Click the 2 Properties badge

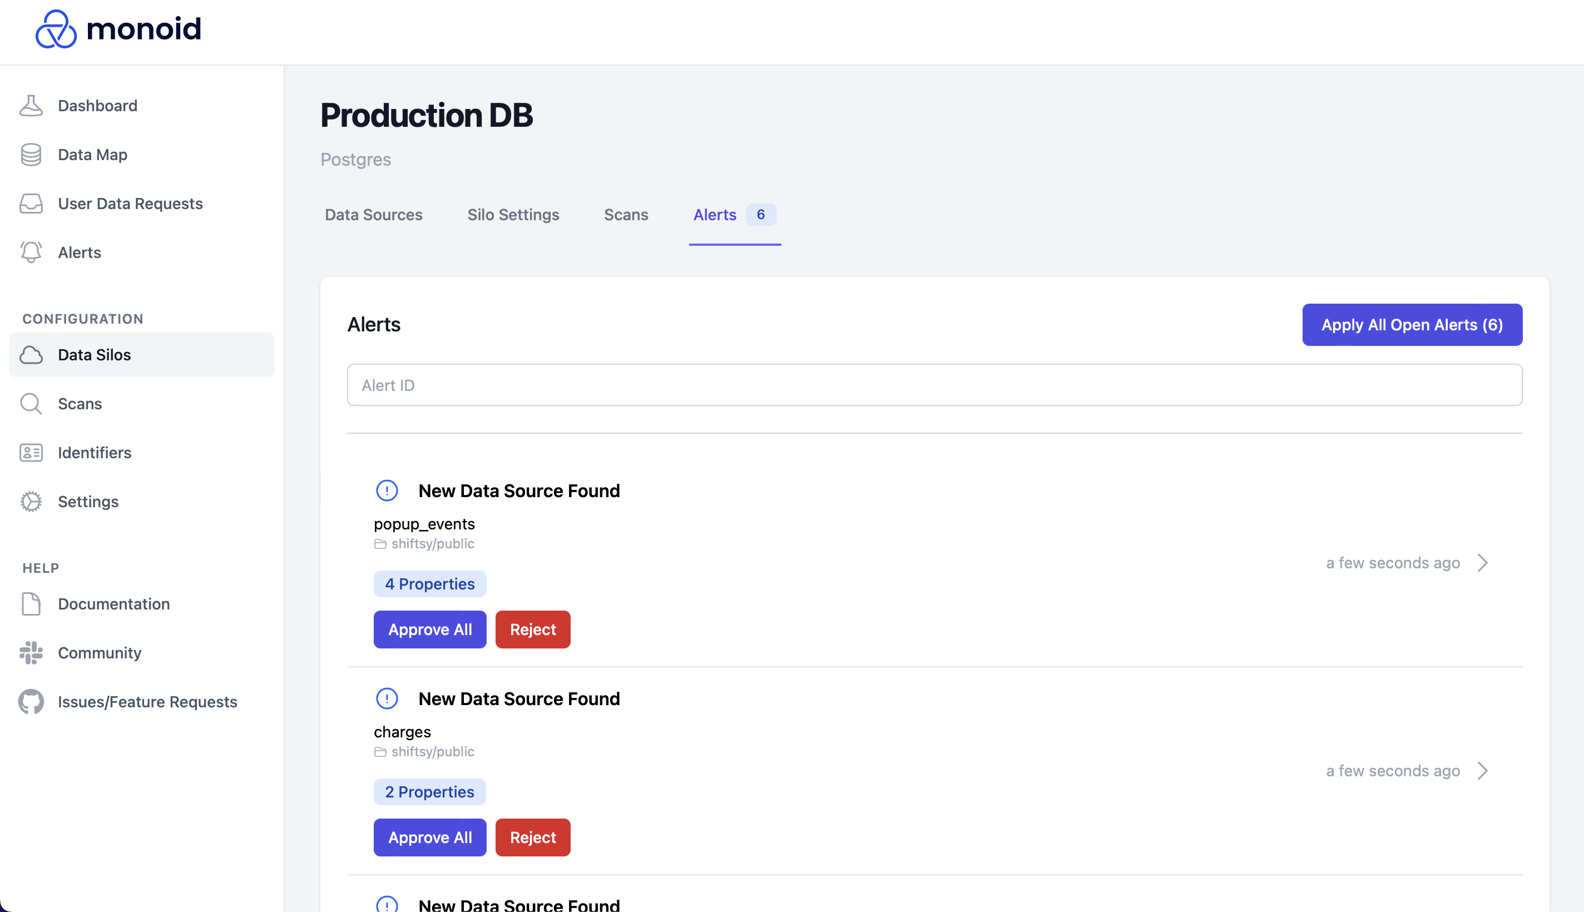[429, 792]
